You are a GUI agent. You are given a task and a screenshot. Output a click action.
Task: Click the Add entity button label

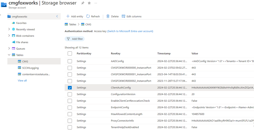pyautogui.click(x=77, y=16)
